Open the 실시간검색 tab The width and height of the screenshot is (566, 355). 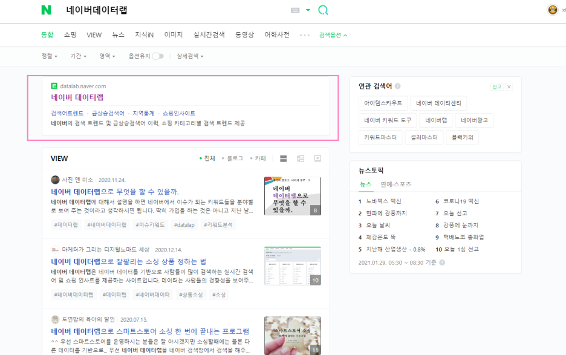point(209,34)
